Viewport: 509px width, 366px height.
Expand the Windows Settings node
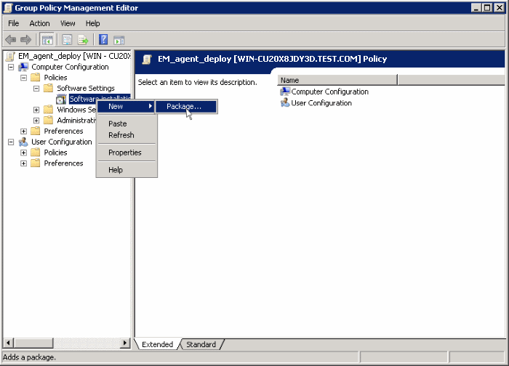[36, 110]
